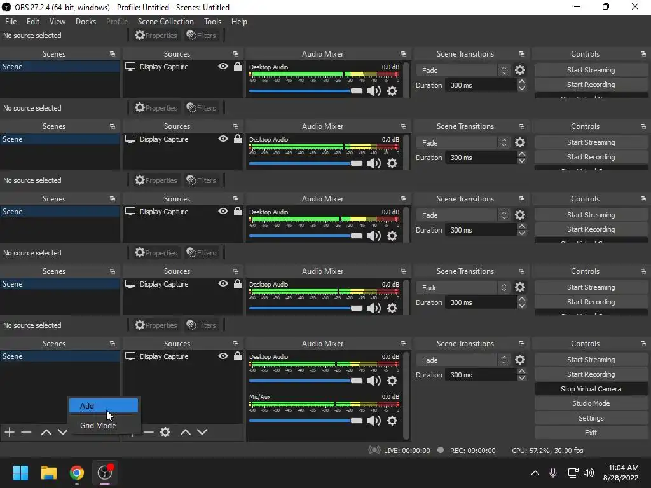Adjust Desktop Audio slider directly above Mic/Aux
The height and width of the screenshot is (488, 651).
306,381
